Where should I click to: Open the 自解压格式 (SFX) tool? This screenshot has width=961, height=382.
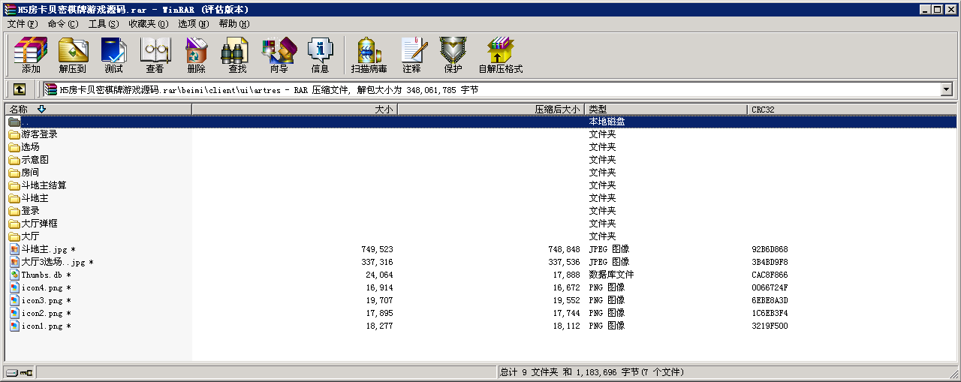(500, 56)
